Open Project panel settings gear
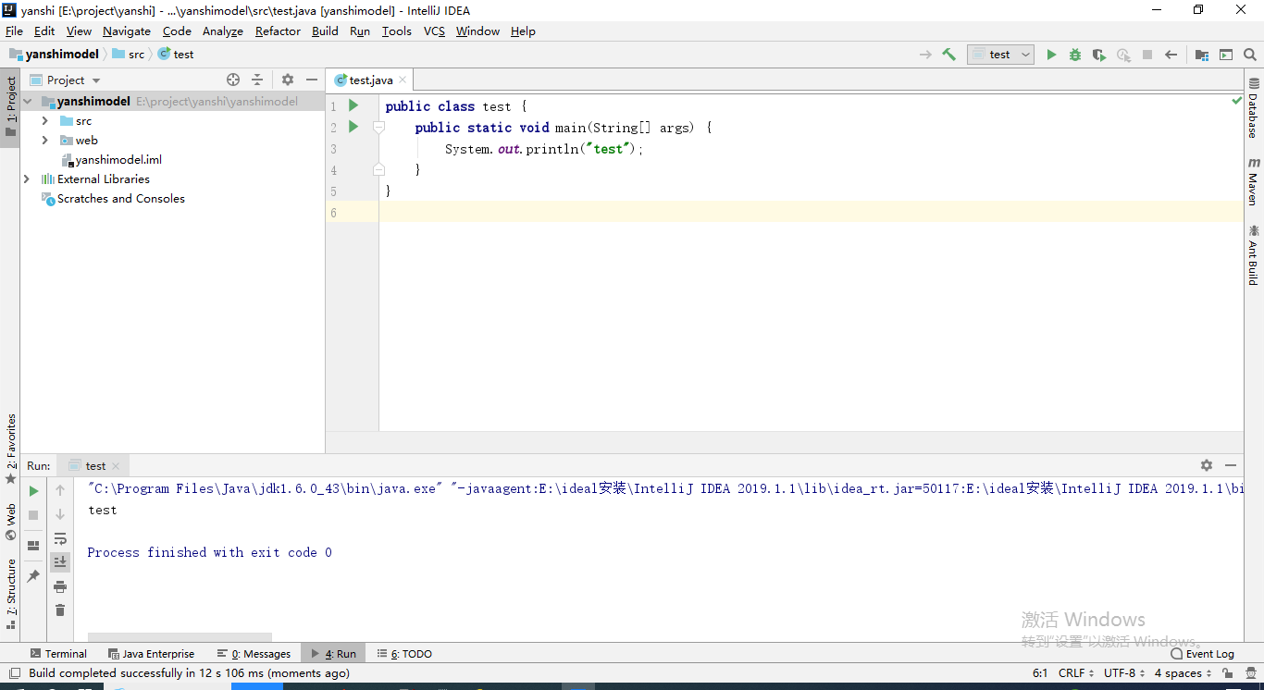This screenshot has width=1264, height=690. pos(288,80)
